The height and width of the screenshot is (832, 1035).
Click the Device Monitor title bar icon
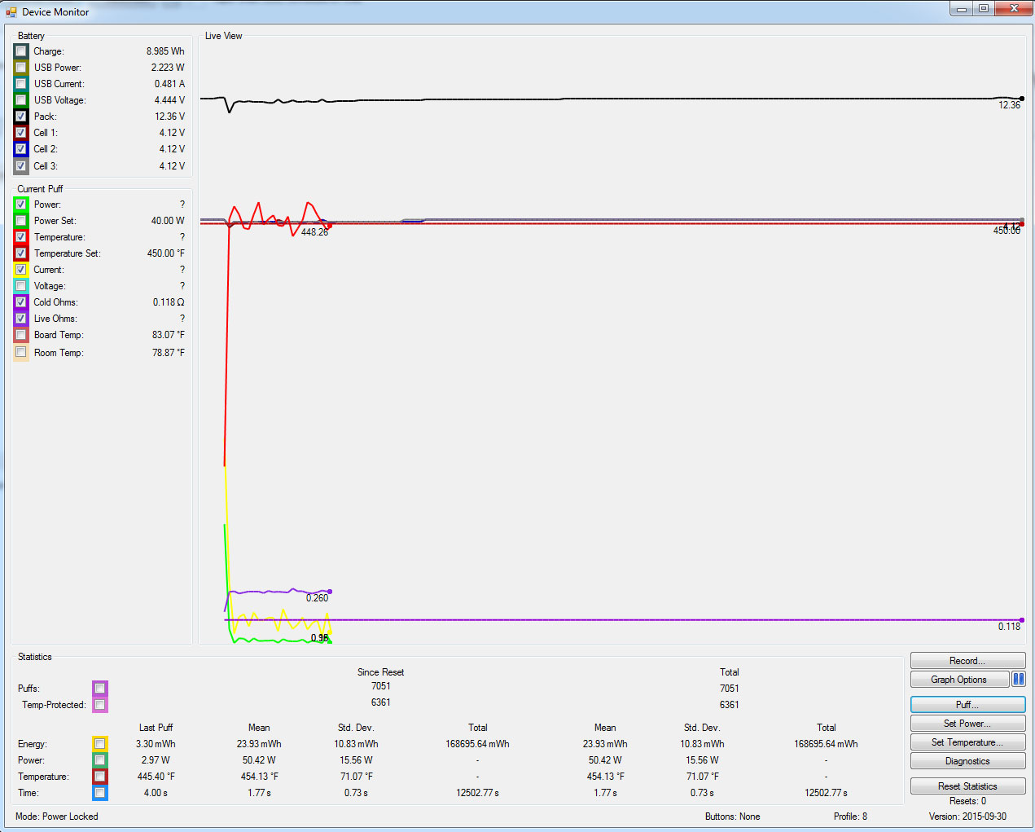pos(11,12)
